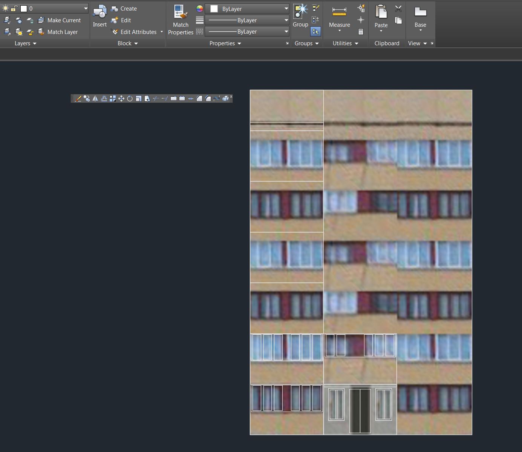Expand the Utilities panel title
522x452 pixels.
[x=345, y=43]
